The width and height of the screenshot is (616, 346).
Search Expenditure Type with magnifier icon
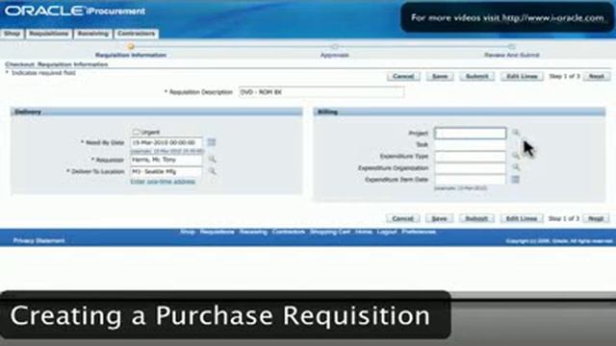(516, 156)
